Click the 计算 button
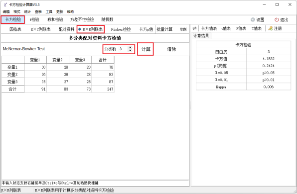The image size is (297, 194). tap(146, 49)
